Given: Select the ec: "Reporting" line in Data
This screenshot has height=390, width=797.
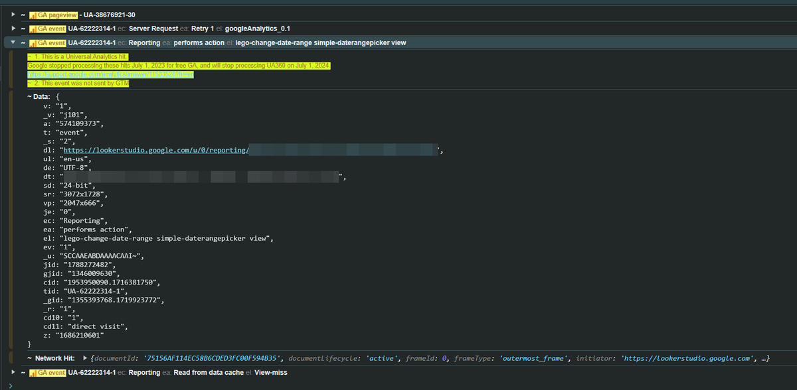Looking at the screenshot, I should click(75, 222).
